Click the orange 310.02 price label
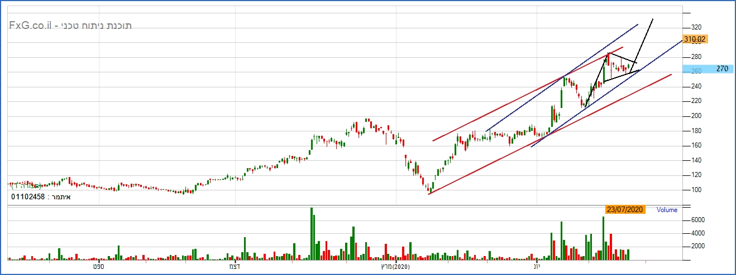This screenshot has height=275, width=736. click(x=695, y=39)
